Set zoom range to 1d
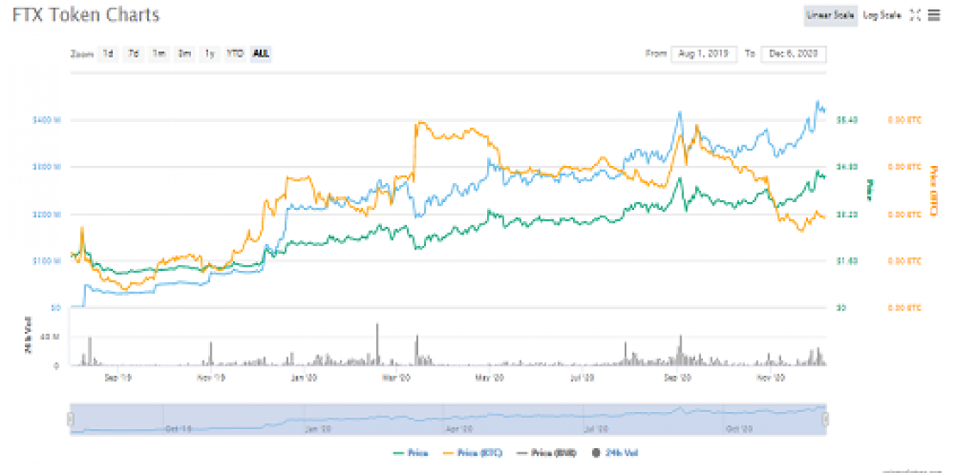This screenshot has width=955, height=473. point(108,53)
